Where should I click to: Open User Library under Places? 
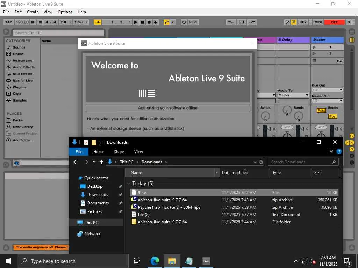click(23, 127)
